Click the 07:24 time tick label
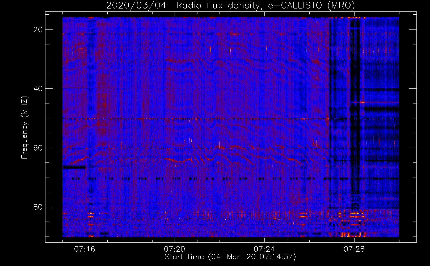 pos(264,249)
